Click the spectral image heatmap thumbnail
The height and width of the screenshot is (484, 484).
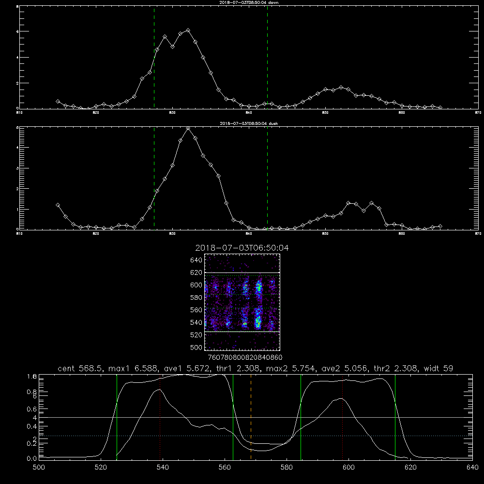click(242, 302)
